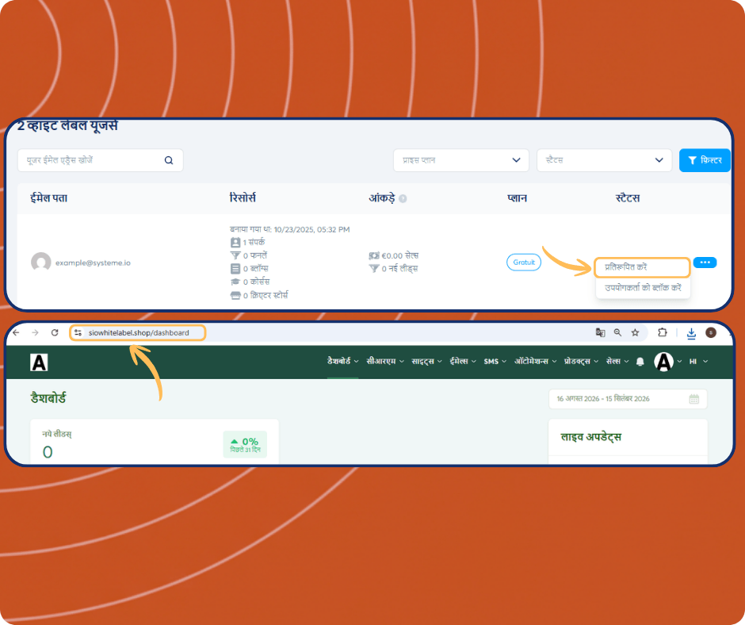Click the browser forward arrow
This screenshot has height=625, width=745.
[x=35, y=332]
